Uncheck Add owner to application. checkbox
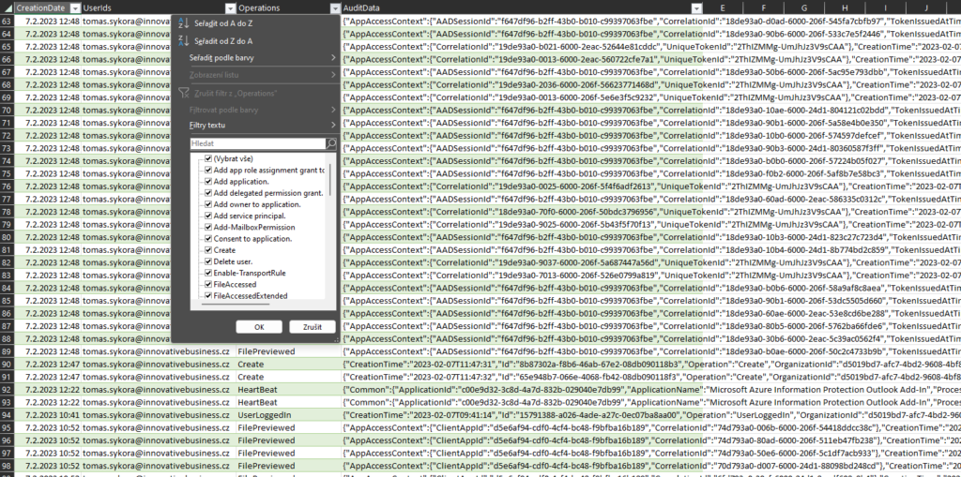This screenshot has height=477, width=961. 208,204
